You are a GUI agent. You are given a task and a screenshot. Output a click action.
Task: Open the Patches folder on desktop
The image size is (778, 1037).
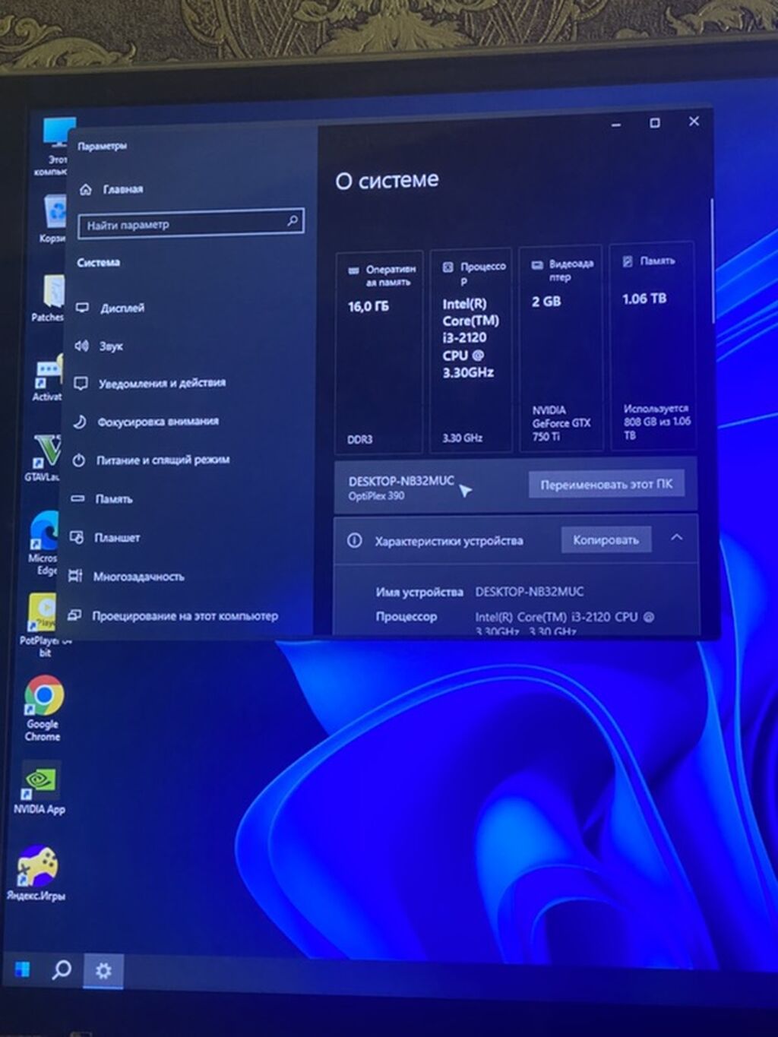(50, 298)
